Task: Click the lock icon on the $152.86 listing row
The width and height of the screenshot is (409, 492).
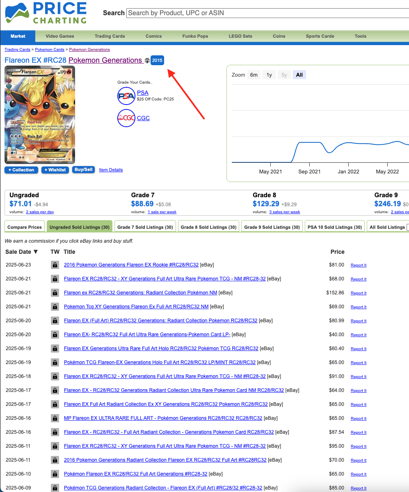Action: pos(55,293)
